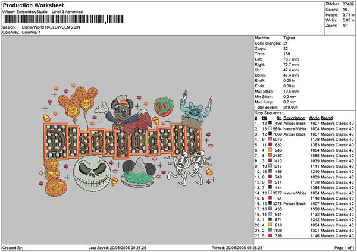This screenshot has width=357, height=252.
Task: Select the red swatch in stop row 22
Action: coord(270,235)
